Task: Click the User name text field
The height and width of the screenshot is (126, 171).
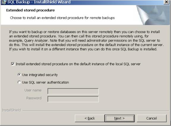Action: (73, 91)
